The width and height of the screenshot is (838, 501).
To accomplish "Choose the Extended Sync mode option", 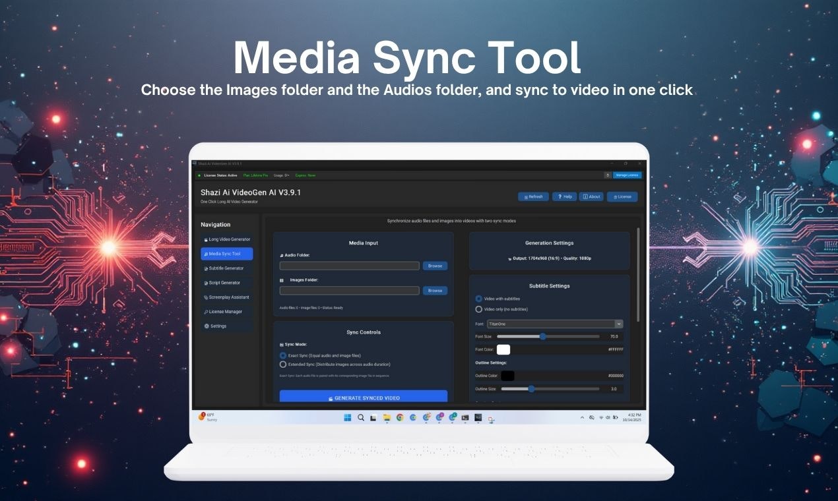I will 283,364.
